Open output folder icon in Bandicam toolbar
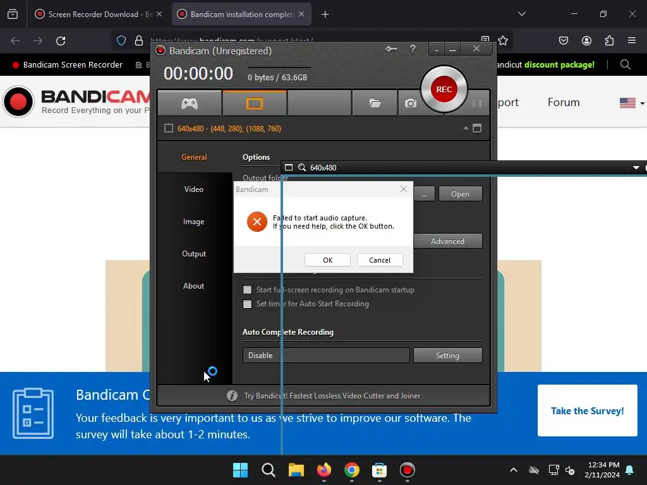The height and width of the screenshot is (485, 647). coord(375,103)
